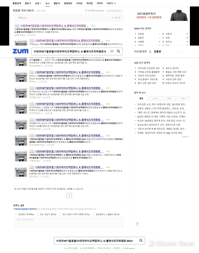Open the virtual keyboard icon in the search box
The width and height of the screenshot is (199, 253).
pyautogui.click(x=112, y=51)
